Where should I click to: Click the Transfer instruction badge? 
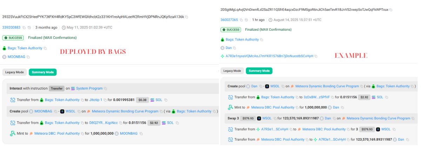click(56, 89)
